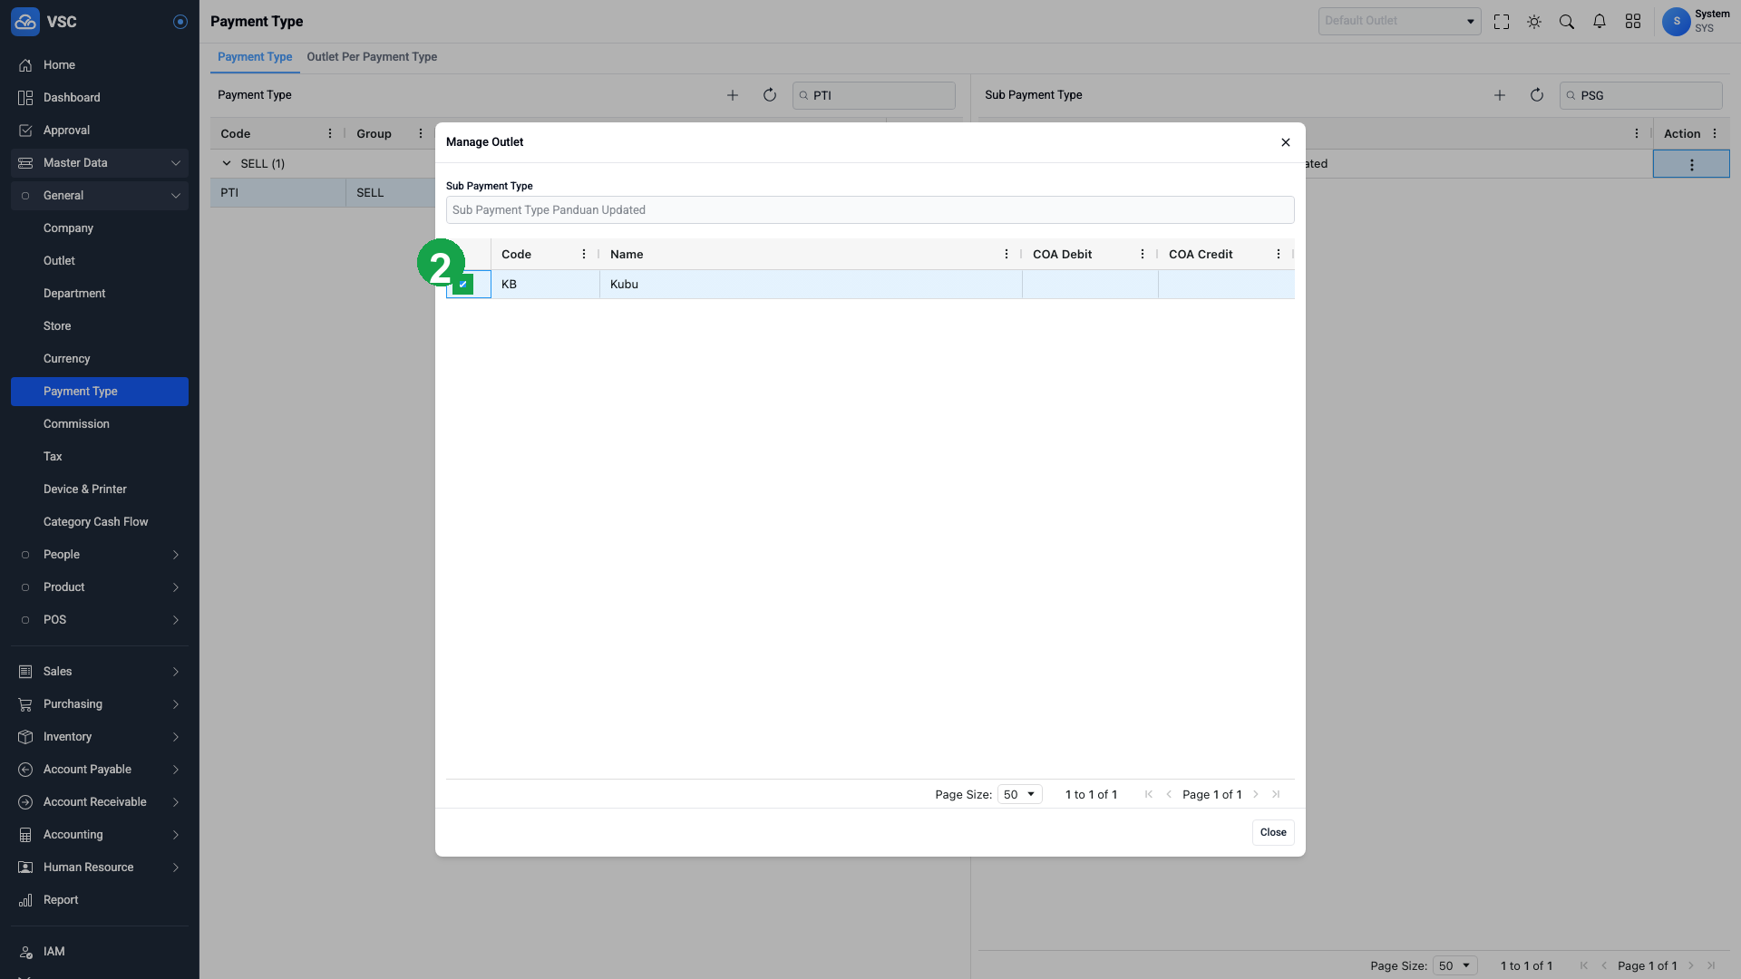Click the Sub Payment Type input field
Screen dimensions: 1741x979
pyautogui.click(x=870, y=210)
